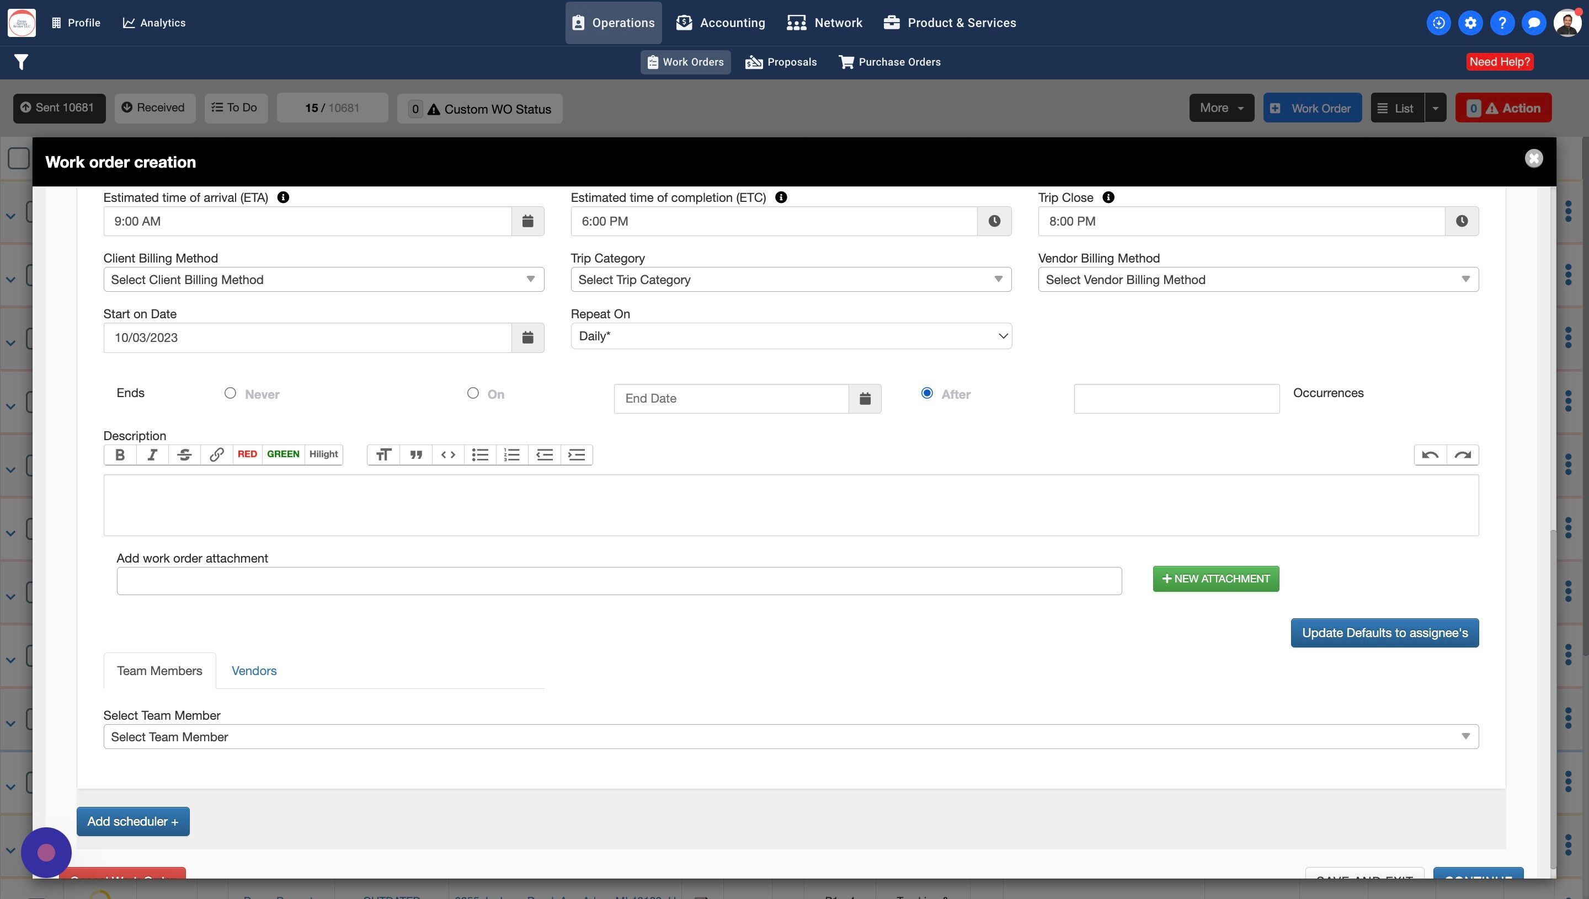Click the blockquote icon
The width and height of the screenshot is (1589, 899).
(415, 454)
